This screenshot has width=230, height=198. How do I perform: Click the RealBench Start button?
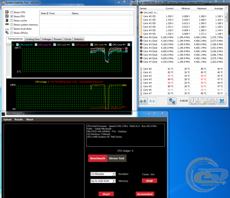pyautogui.click(x=106, y=194)
